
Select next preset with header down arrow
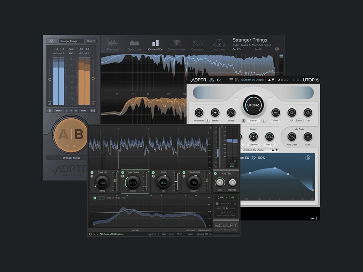click(x=273, y=80)
